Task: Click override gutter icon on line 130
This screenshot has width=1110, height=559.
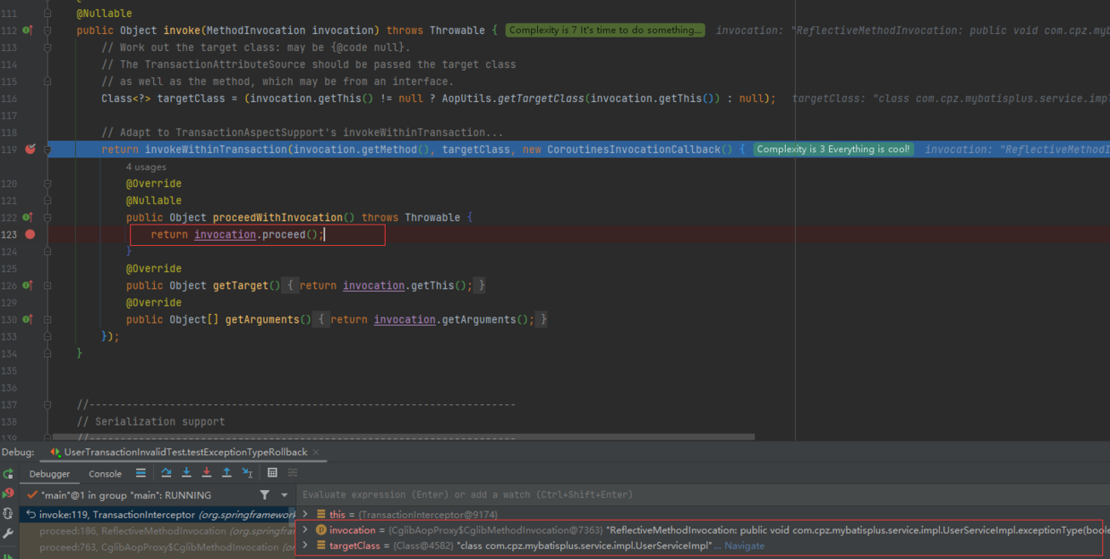Action: (29, 319)
